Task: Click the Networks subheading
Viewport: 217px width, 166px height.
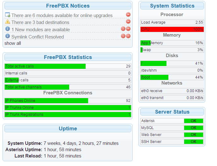Action: point(172,83)
